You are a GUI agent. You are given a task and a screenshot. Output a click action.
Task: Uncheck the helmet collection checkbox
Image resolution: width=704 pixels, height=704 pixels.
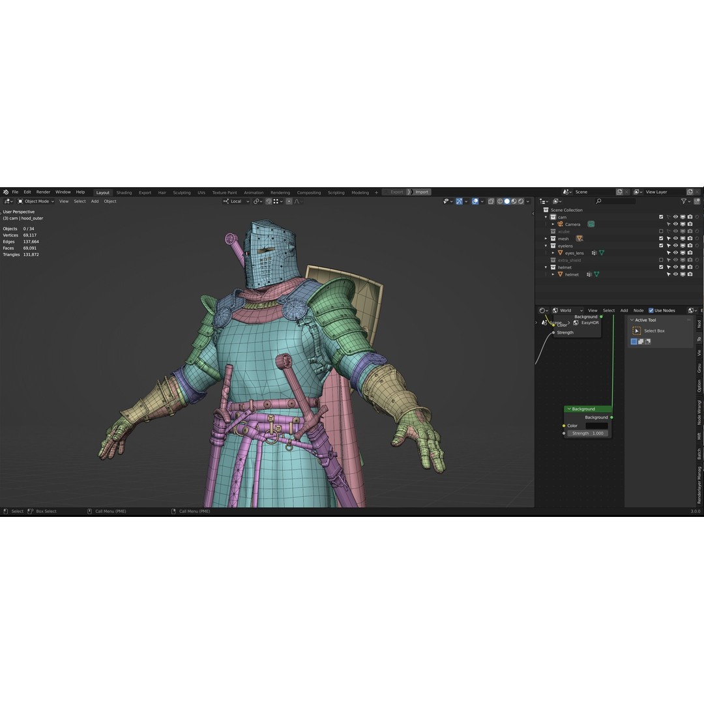tap(661, 267)
